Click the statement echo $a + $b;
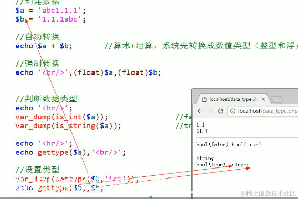This screenshot has width=298, height=199. point(44,46)
